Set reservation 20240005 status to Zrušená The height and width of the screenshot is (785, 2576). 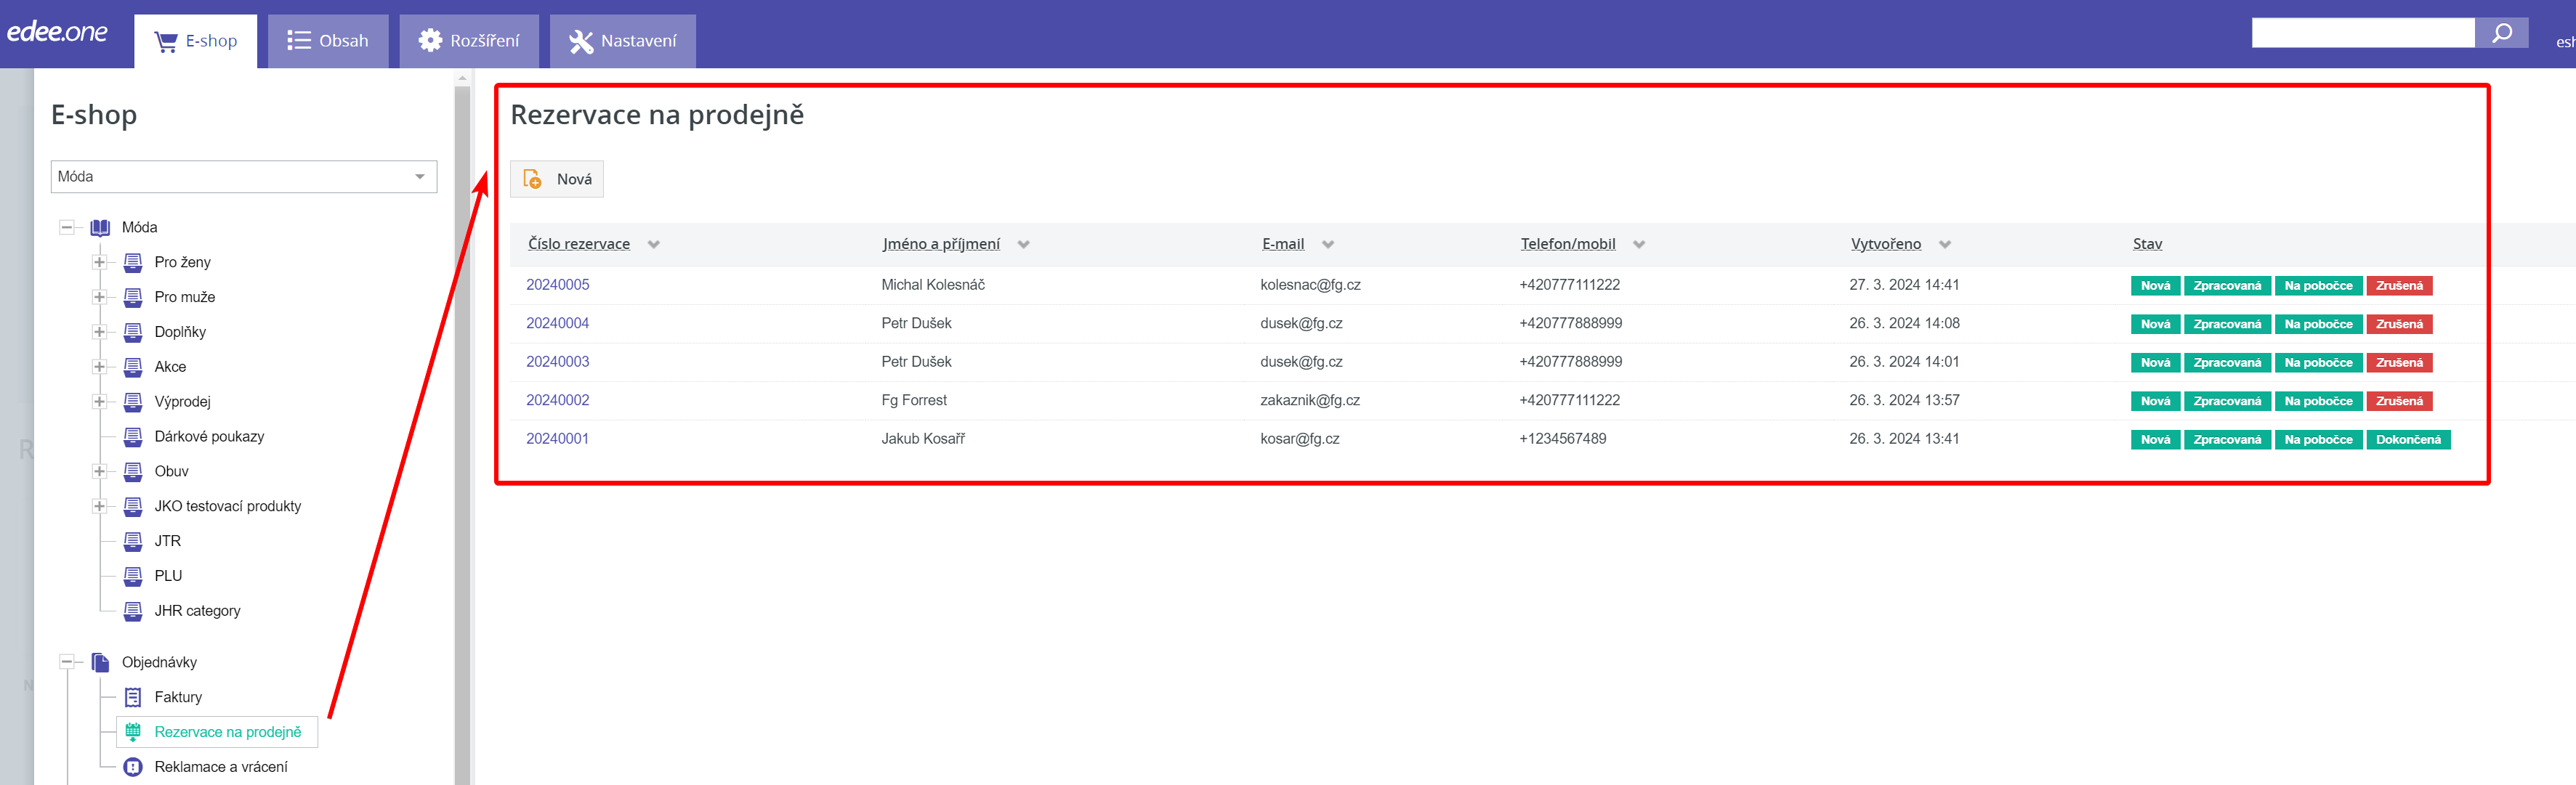[2398, 285]
